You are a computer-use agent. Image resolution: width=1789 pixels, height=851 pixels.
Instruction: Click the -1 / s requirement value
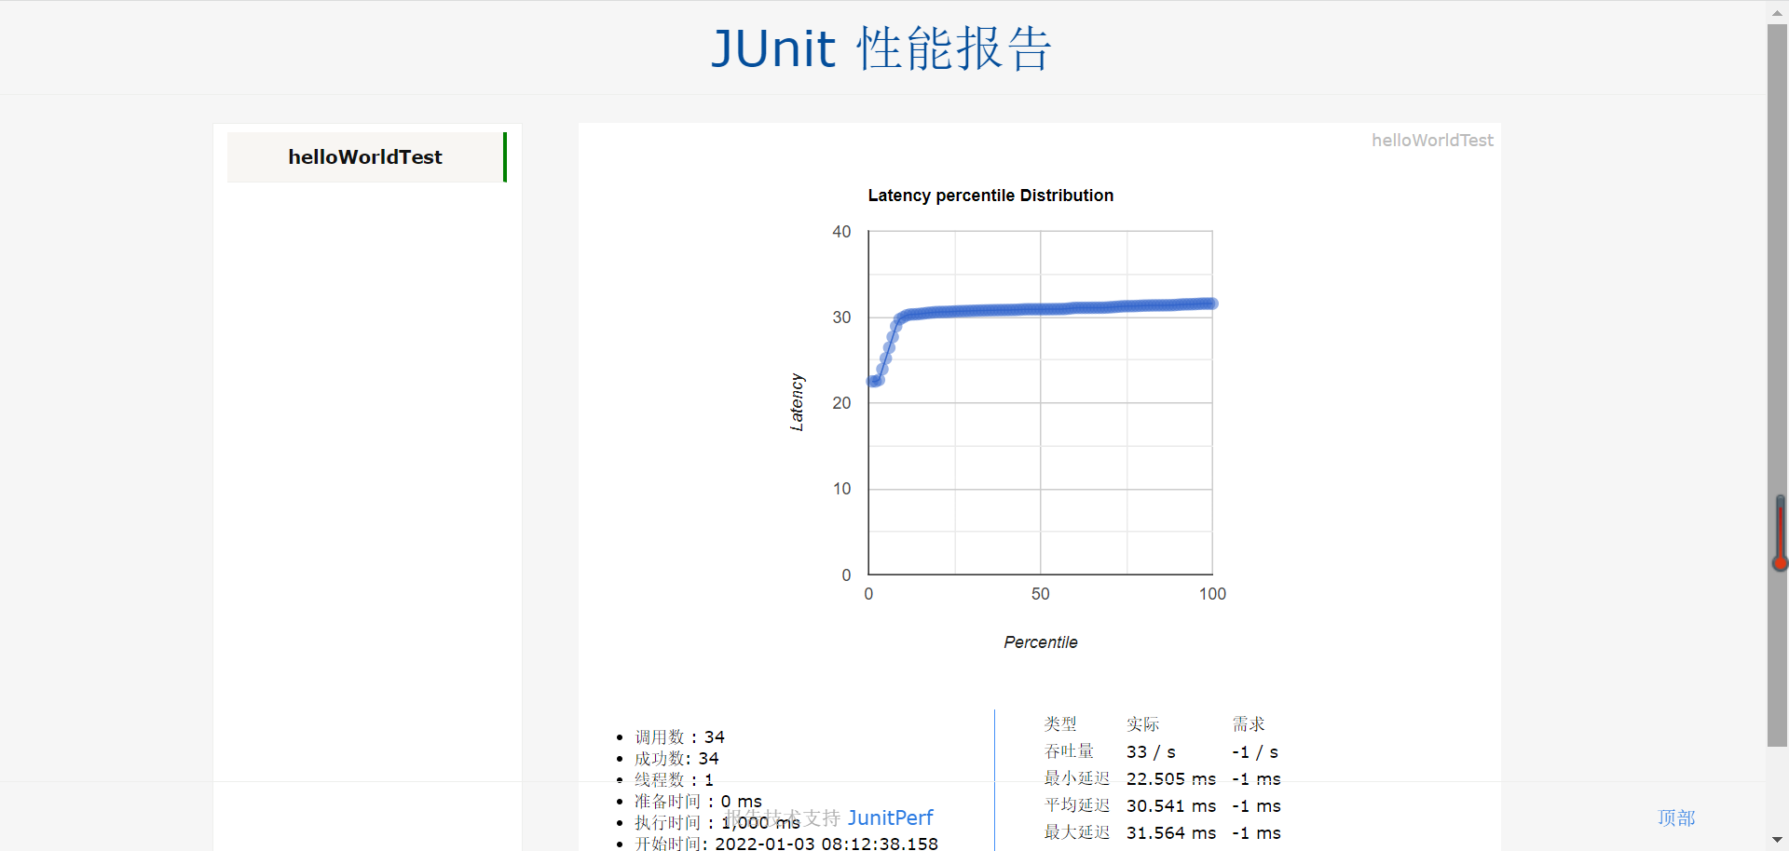tap(1255, 751)
